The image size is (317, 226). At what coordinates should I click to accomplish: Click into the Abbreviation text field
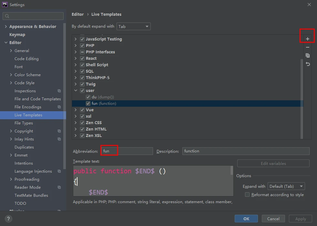coord(127,151)
